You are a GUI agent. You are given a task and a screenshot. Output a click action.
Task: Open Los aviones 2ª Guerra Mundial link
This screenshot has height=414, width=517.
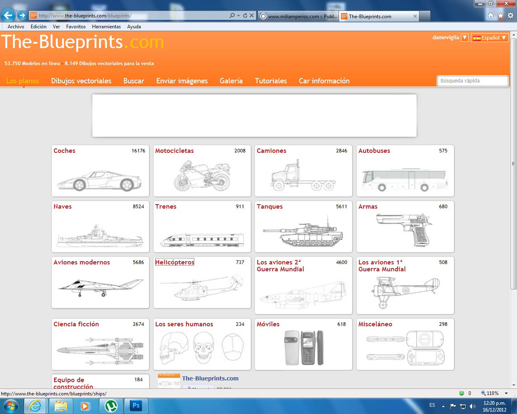coord(280,266)
